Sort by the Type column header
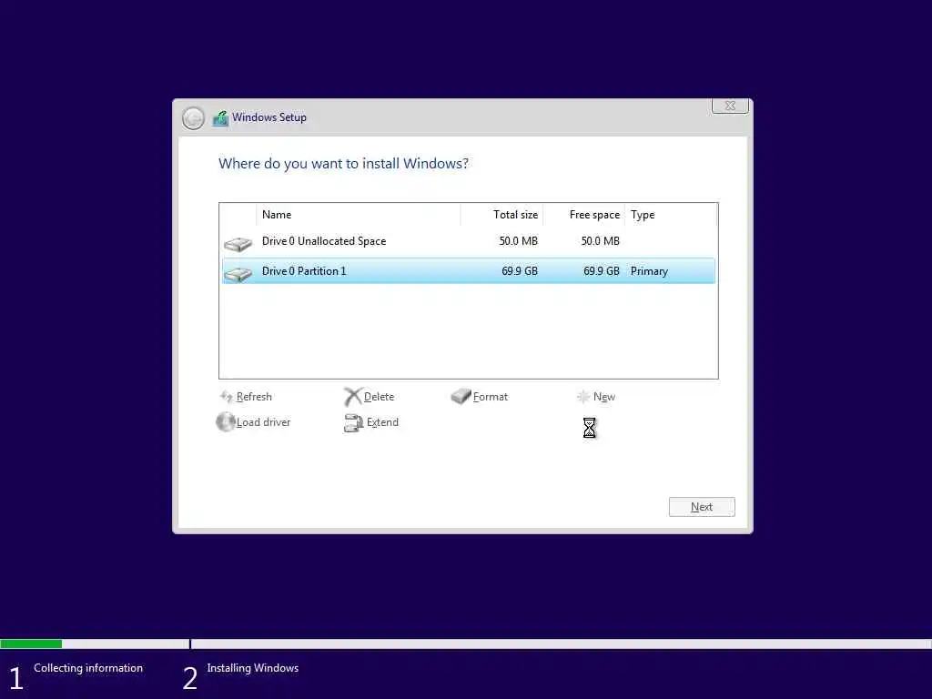This screenshot has height=699, width=932. (x=671, y=215)
